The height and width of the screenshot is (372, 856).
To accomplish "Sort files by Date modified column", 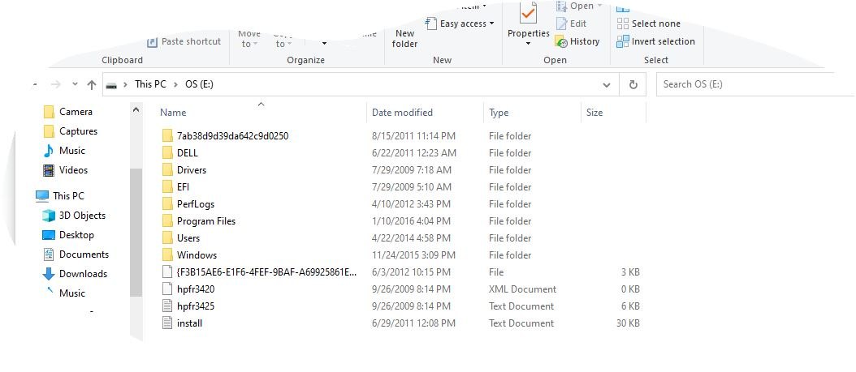I will 402,113.
